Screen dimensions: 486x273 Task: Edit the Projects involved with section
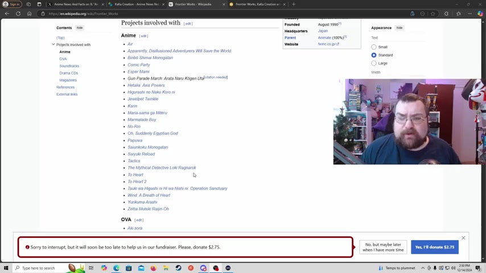[188, 23]
